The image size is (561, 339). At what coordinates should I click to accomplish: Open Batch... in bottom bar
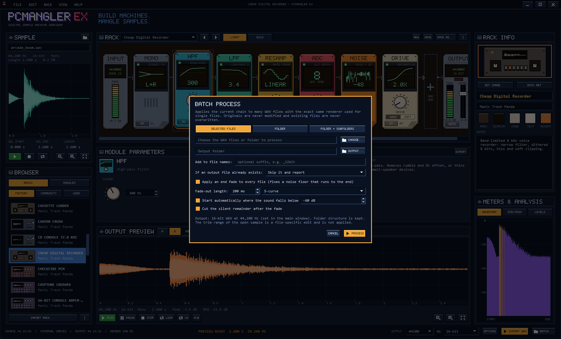(543, 331)
